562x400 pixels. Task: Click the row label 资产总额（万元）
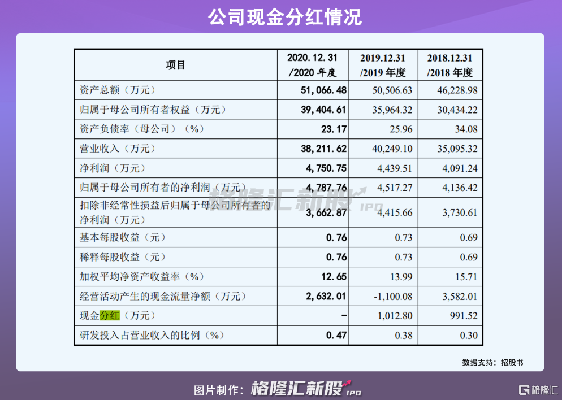click(118, 90)
